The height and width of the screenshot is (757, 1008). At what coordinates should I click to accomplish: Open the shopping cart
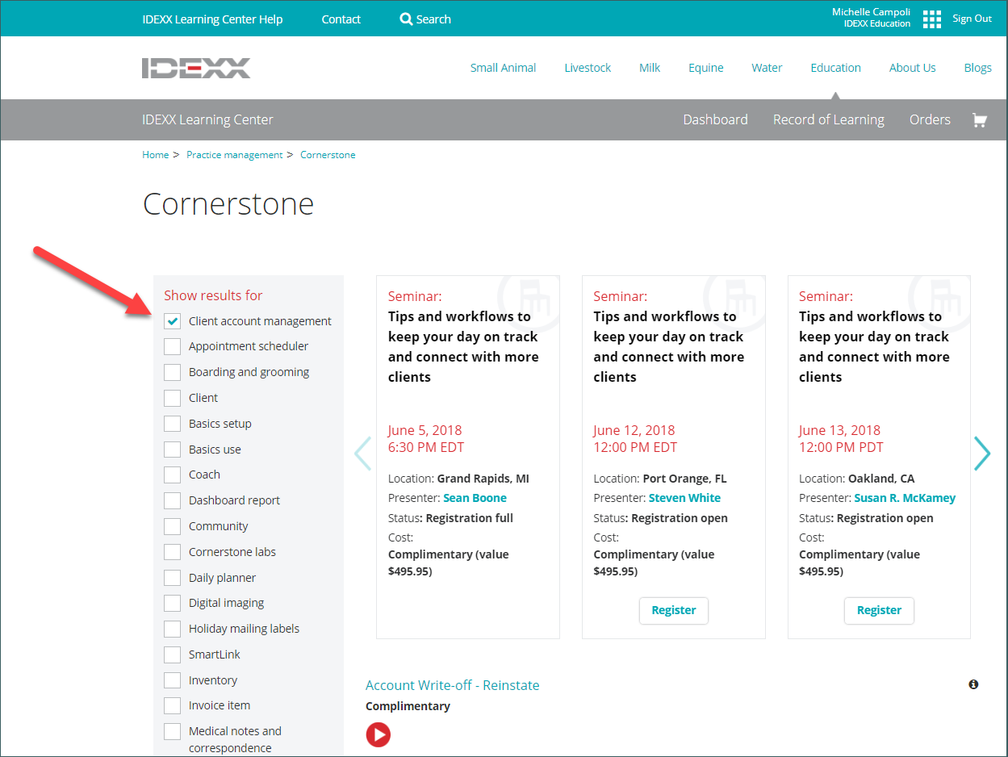pos(979,119)
